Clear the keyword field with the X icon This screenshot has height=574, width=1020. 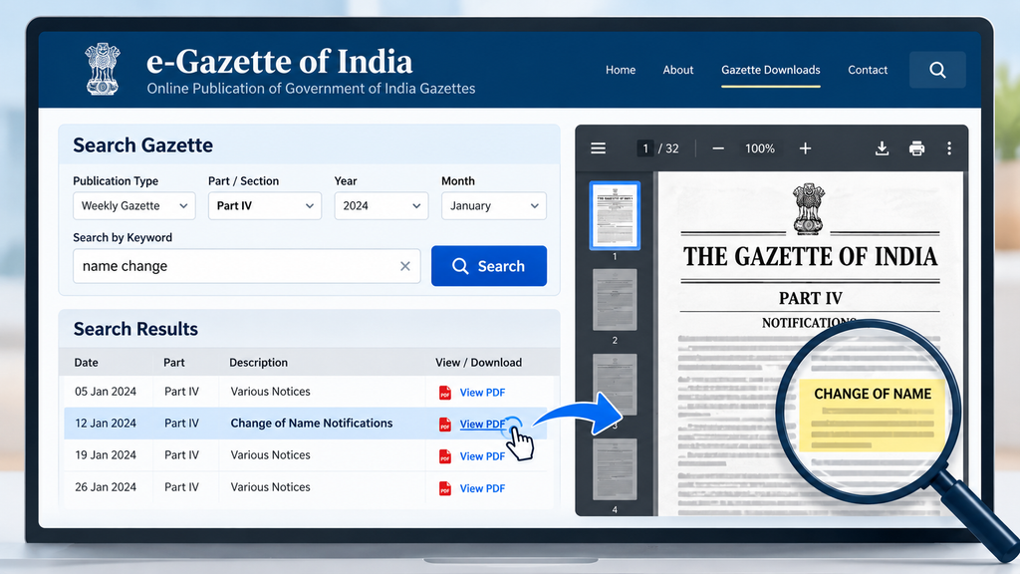405,266
